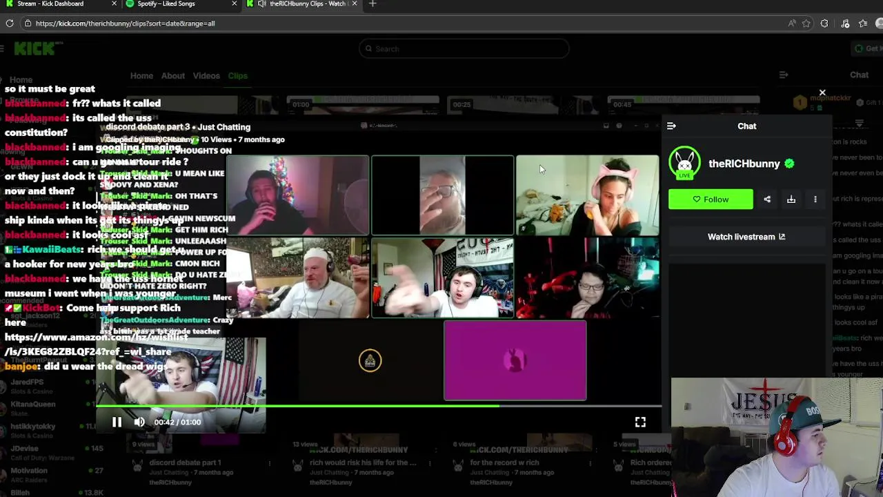Open clip more options menu
This screenshot has width=883, height=497.
click(x=815, y=199)
